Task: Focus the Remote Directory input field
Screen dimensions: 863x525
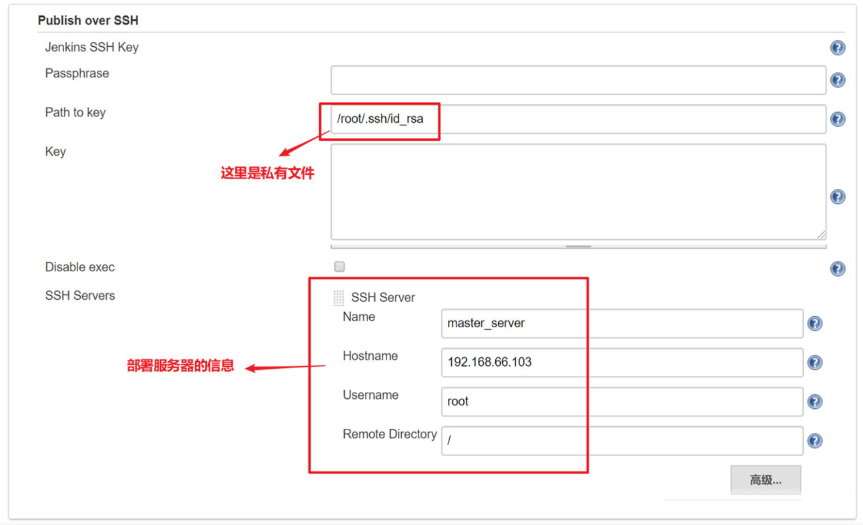Action: (x=622, y=441)
